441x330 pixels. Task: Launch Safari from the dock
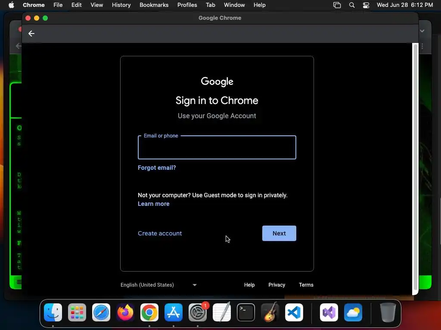[101, 312]
